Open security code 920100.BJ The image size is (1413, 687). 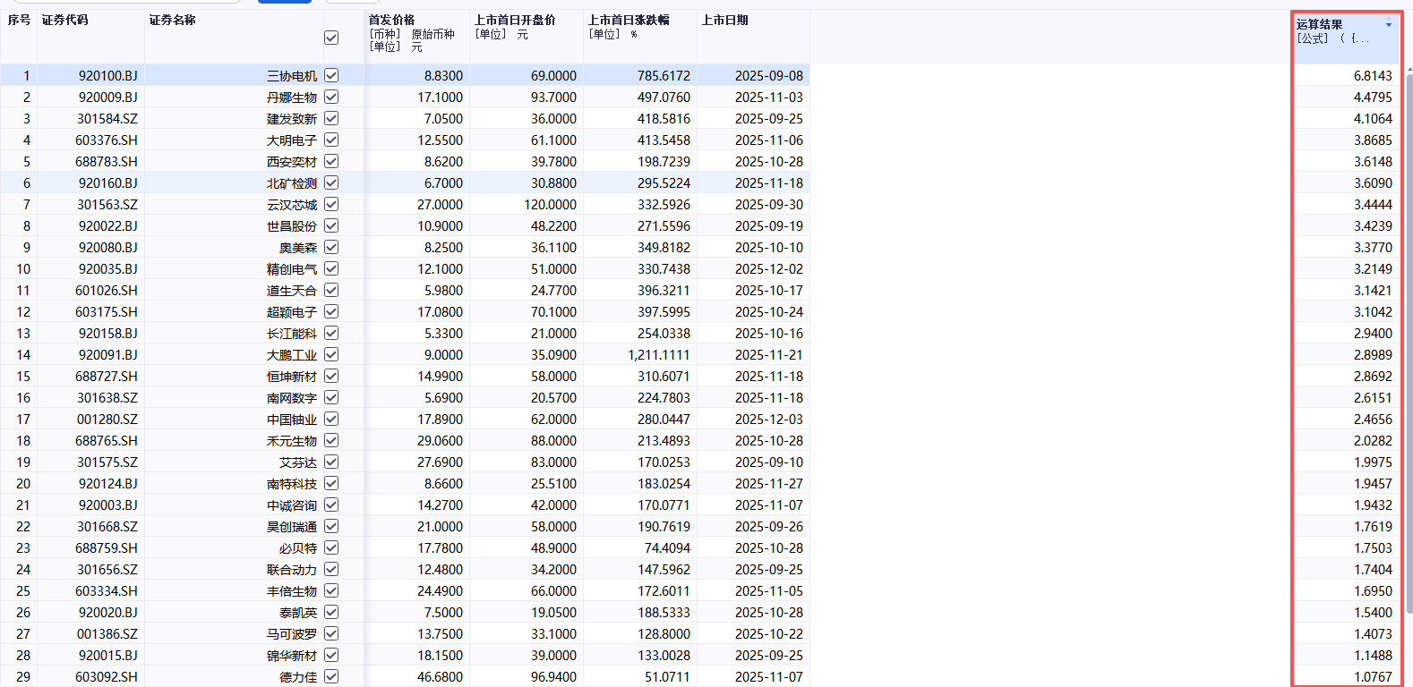(x=107, y=76)
